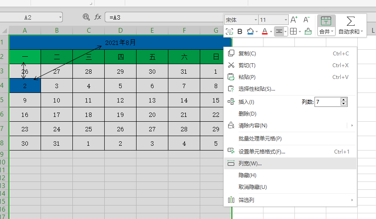Decrement 列数 with the down spinner
The width and height of the screenshot is (376, 219).
click(x=344, y=104)
